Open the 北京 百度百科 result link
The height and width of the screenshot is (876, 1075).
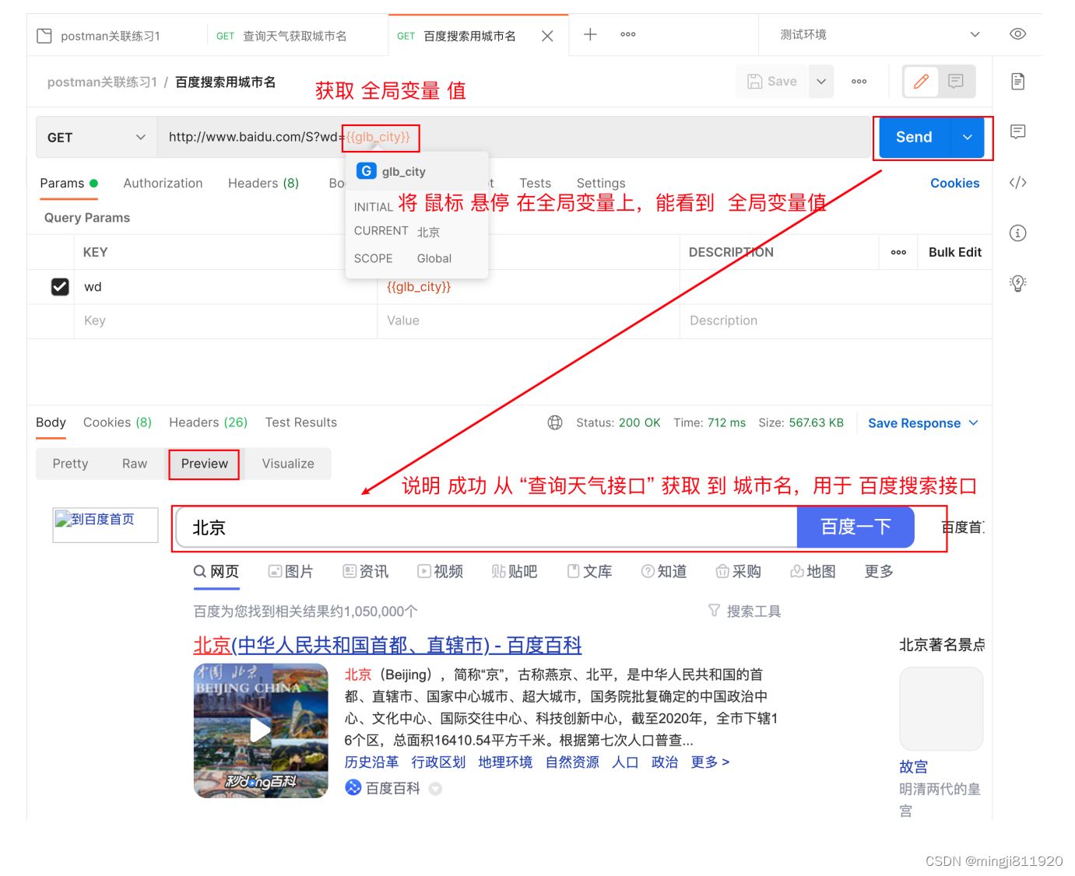tap(388, 645)
